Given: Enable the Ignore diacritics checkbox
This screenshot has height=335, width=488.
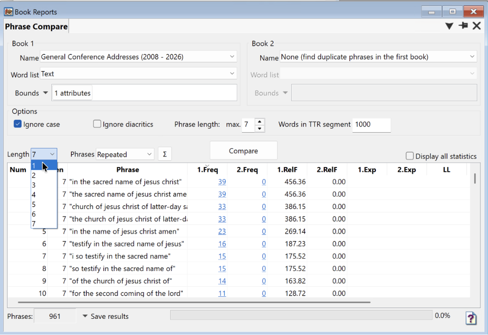Looking at the screenshot, I should point(97,124).
